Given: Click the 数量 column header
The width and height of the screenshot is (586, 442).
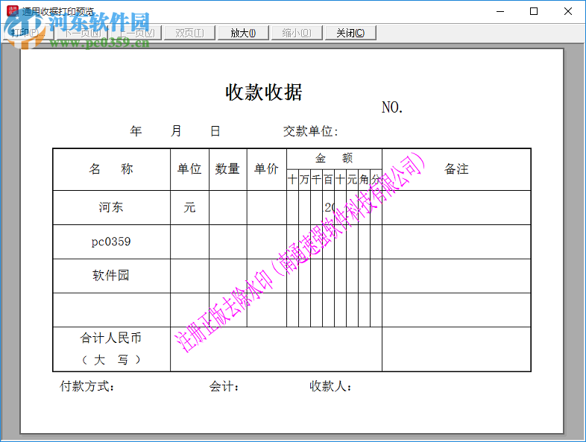Looking at the screenshot, I should (227, 169).
